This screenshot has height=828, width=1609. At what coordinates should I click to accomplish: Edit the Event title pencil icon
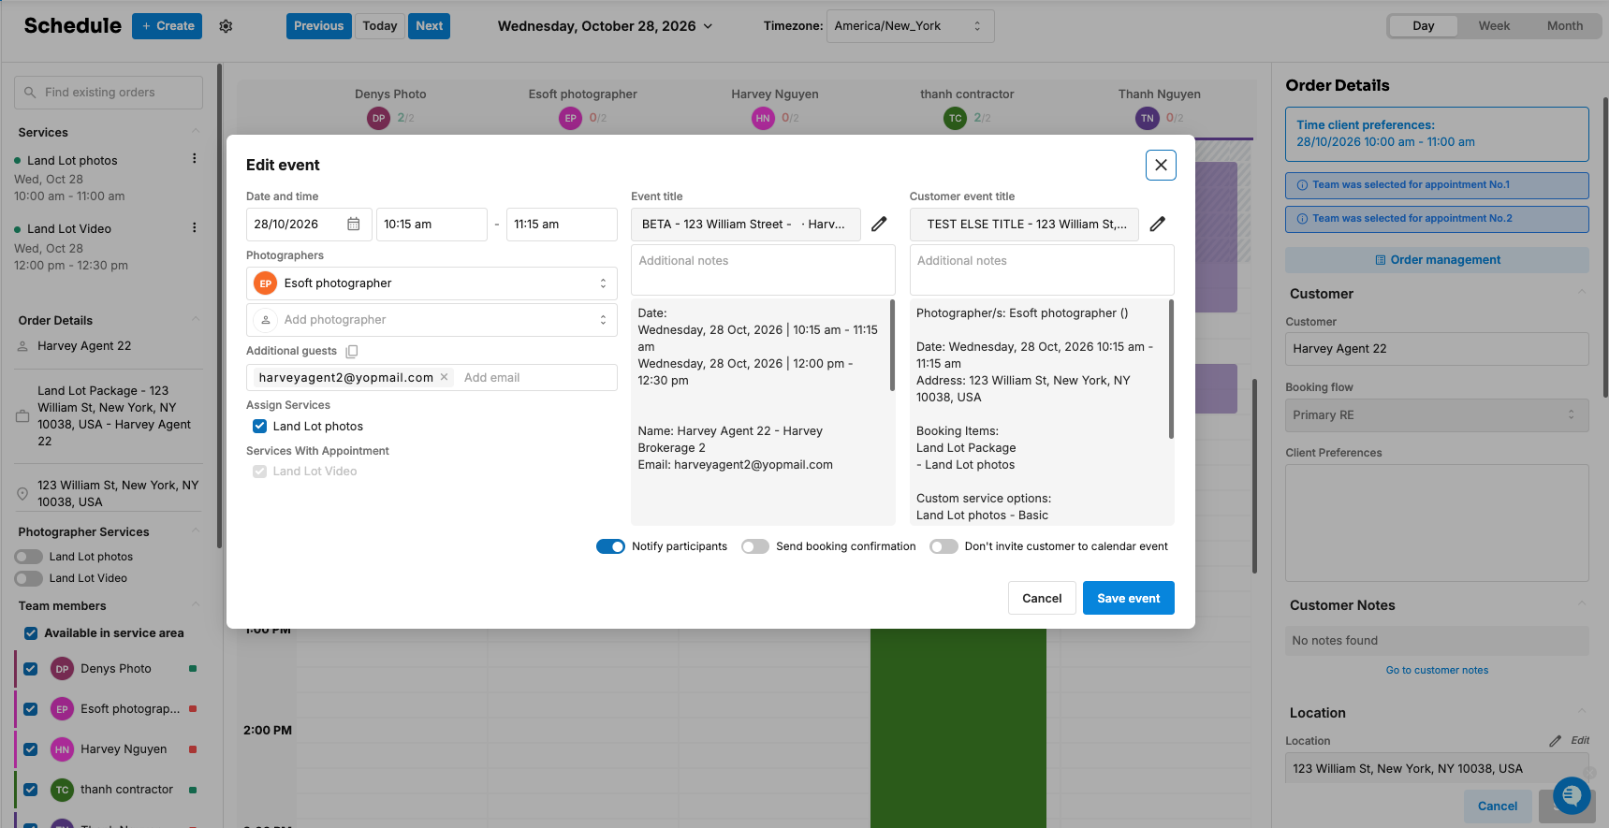pos(879,225)
